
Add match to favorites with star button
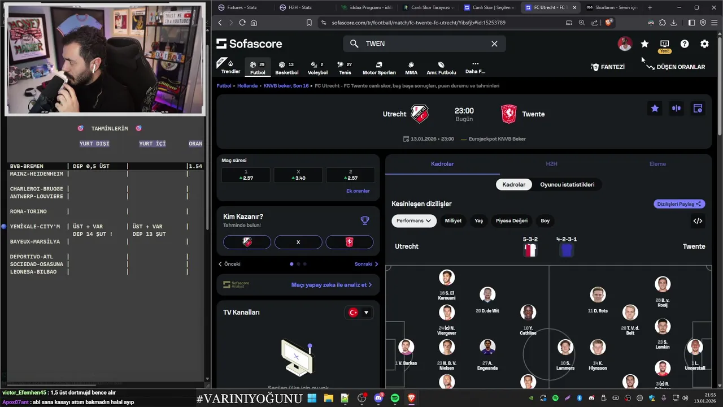click(655, 108)
